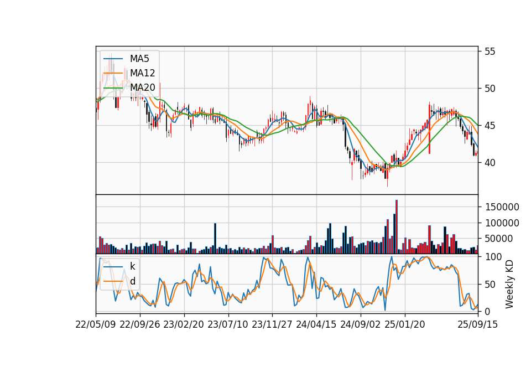Viewport: 531px width, 382px height.
Task: Click the 50000 volume axis label
Action: click(x=499, y=239)
